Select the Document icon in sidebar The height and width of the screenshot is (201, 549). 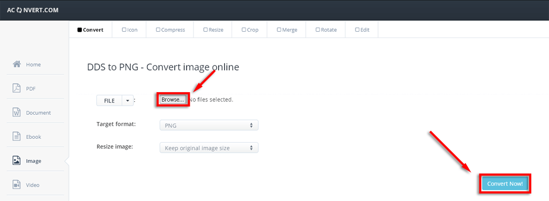coord(17,113)
